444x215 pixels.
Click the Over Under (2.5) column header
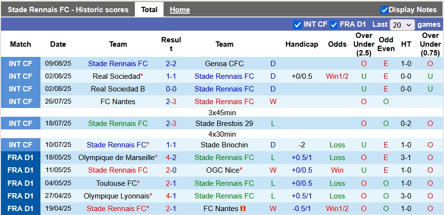pos(364,44)
